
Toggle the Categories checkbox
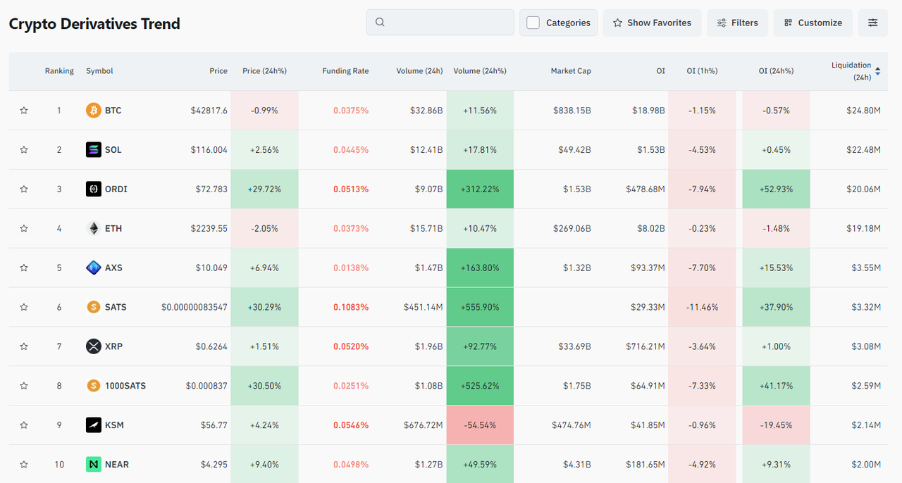tap(533, 23)
